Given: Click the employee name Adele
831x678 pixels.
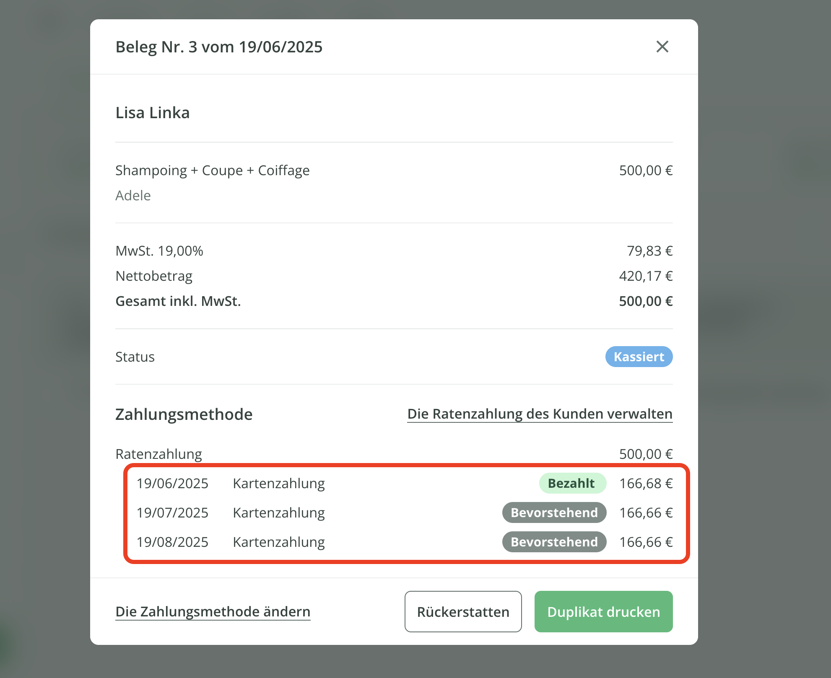Looking at the screenshot, I should coord(133,196).
